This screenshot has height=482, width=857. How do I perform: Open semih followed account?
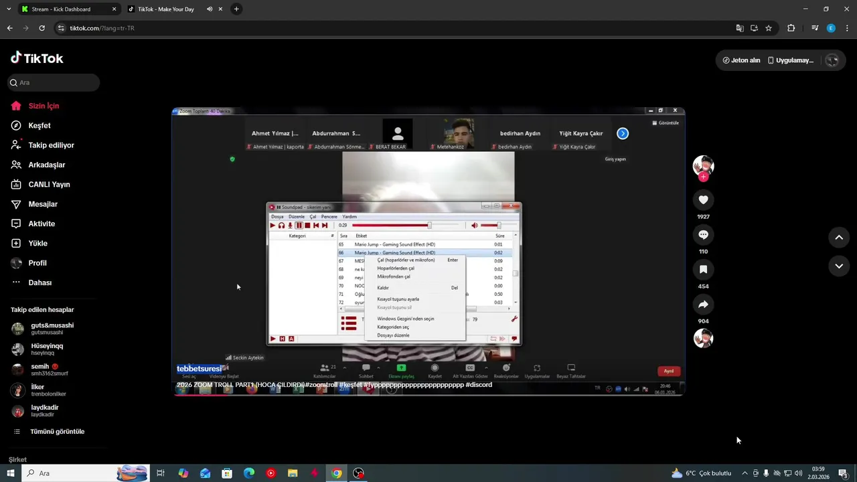[40, 370]
